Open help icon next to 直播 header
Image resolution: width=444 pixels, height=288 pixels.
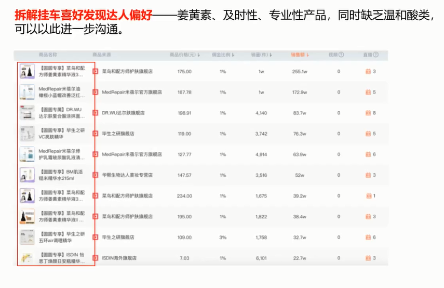click(x=376, y=55)
